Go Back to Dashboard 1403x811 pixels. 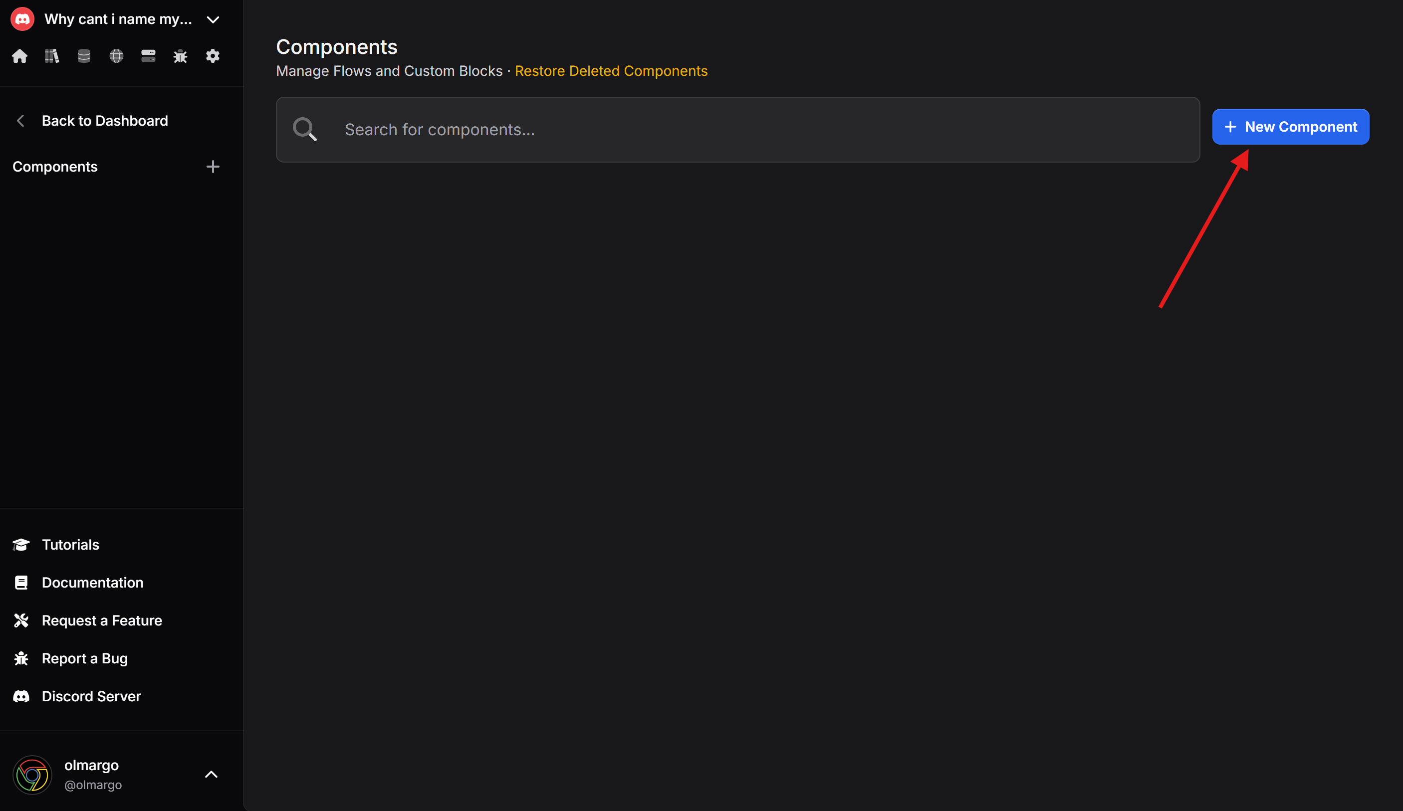[105, 121]
